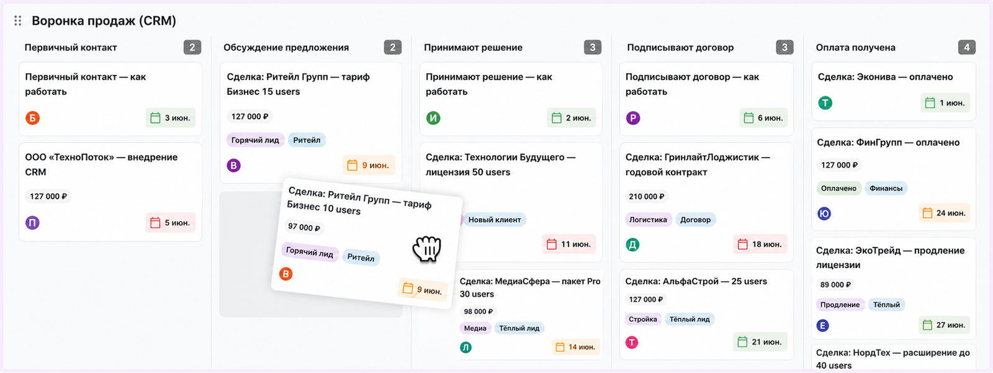Select the Новый клиент tag
Screen dimensions: 993x373
click(495, 220)
